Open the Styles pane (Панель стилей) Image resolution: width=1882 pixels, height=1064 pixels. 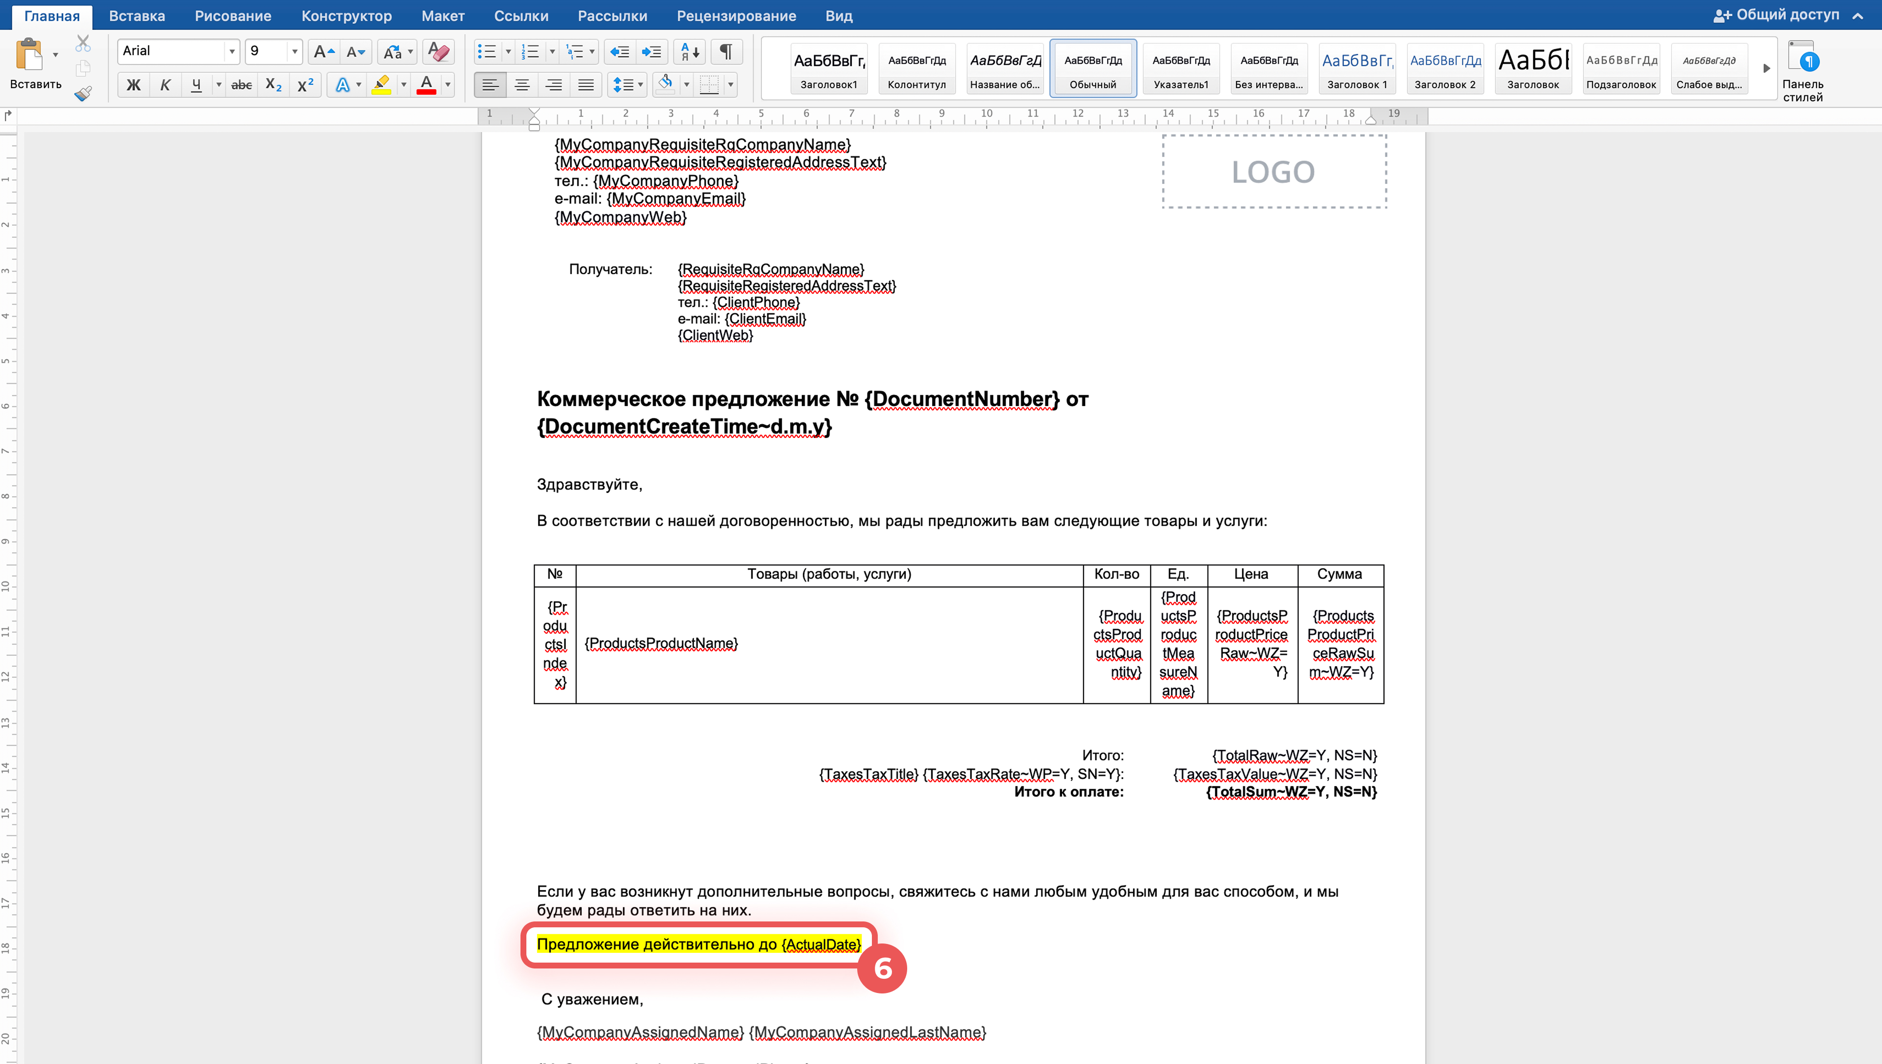[x=1802, y=71]
